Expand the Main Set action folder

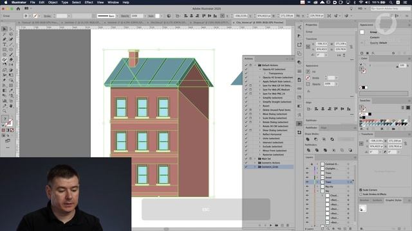(255, 158)
